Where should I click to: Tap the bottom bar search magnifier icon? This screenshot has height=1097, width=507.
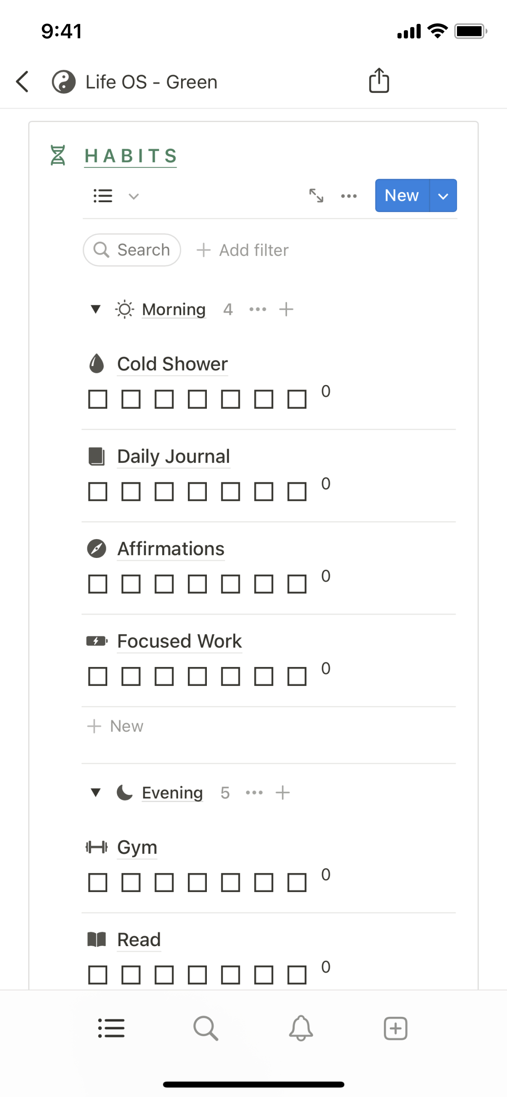206,1028
